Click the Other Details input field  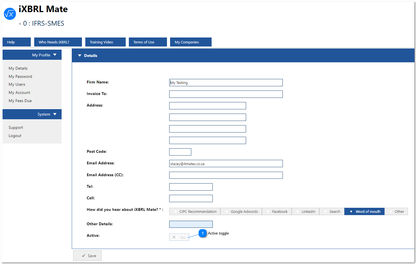click(191, 224)
